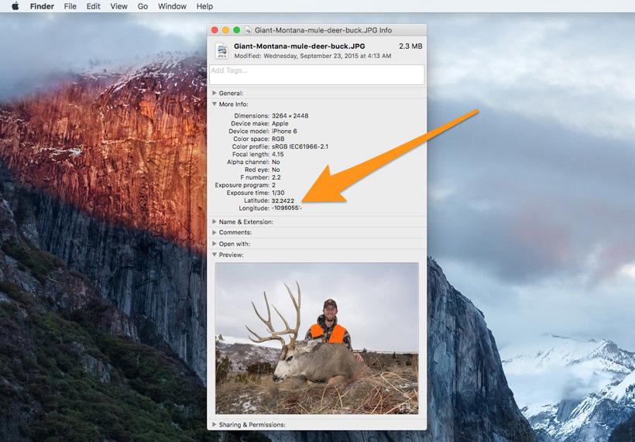Click the Modified date line
This screenshot has width=635, height=442.
[313, 56]
